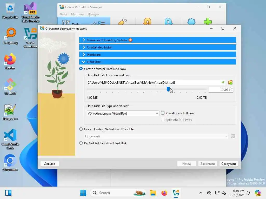
Task: Click the blue starburst New icon in VirtualBox Manager
Action: click(x=191, y=22)
